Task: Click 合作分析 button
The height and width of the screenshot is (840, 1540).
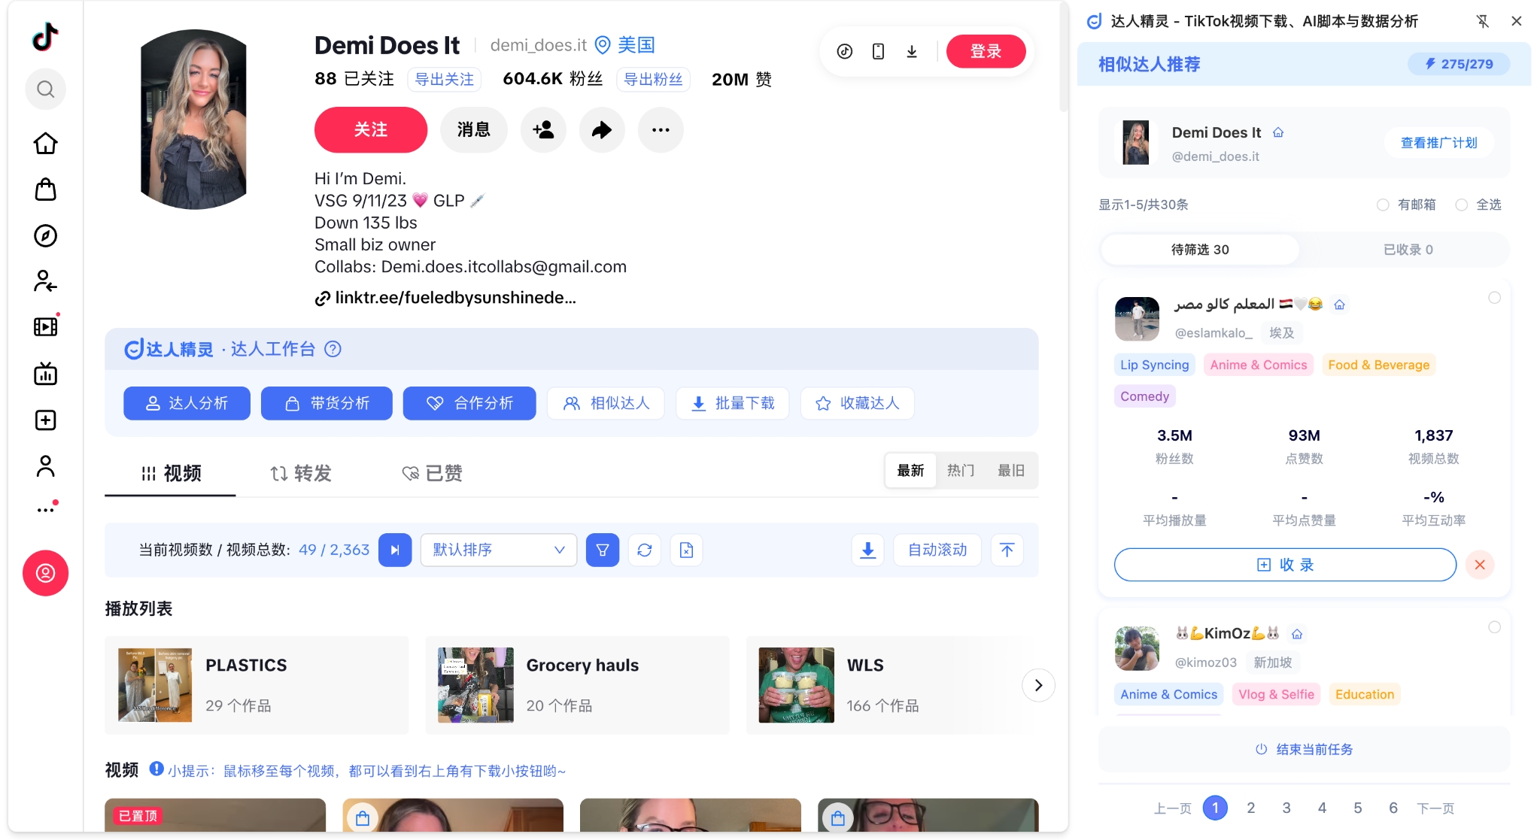Action: [x=469, y=403]
